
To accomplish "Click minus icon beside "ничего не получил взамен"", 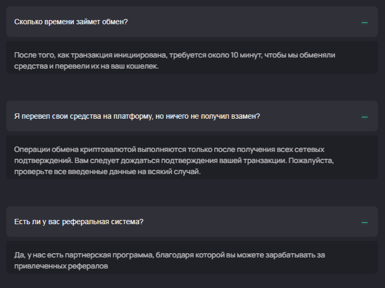I will (364, 117).
